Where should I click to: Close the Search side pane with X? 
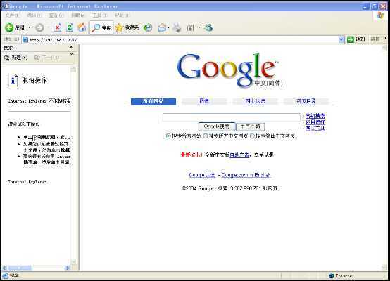point(71,47)
